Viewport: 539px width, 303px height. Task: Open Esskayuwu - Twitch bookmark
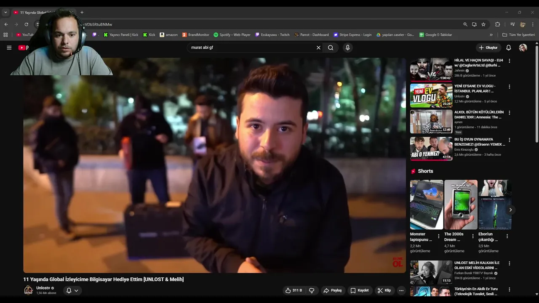272,35
